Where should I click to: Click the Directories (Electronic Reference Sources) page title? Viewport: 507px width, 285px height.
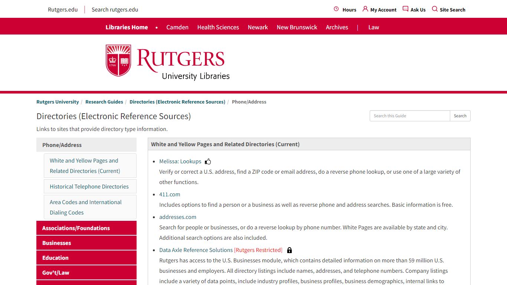tap(114, 116)
